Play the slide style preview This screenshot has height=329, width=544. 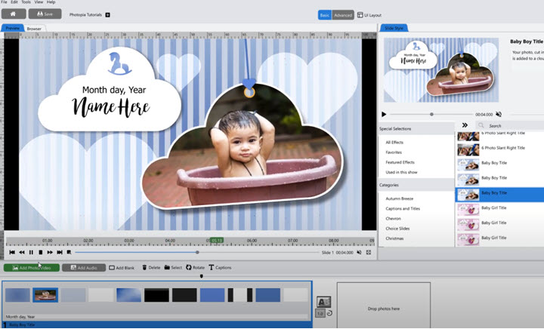(384, 114)
